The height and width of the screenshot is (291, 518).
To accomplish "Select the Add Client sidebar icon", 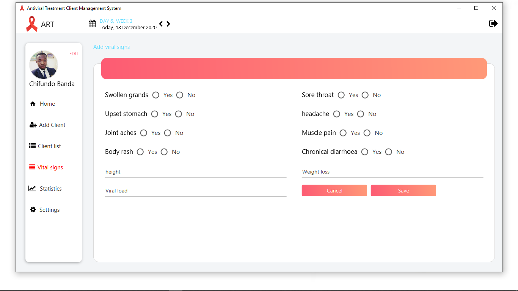I will coord(33,125).
